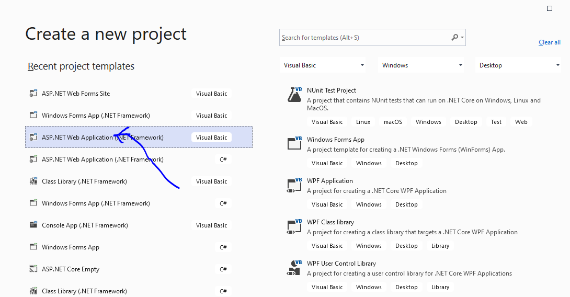Open the Desktop project type dropdown
This screenshot has width=570, height=297.
518,65
